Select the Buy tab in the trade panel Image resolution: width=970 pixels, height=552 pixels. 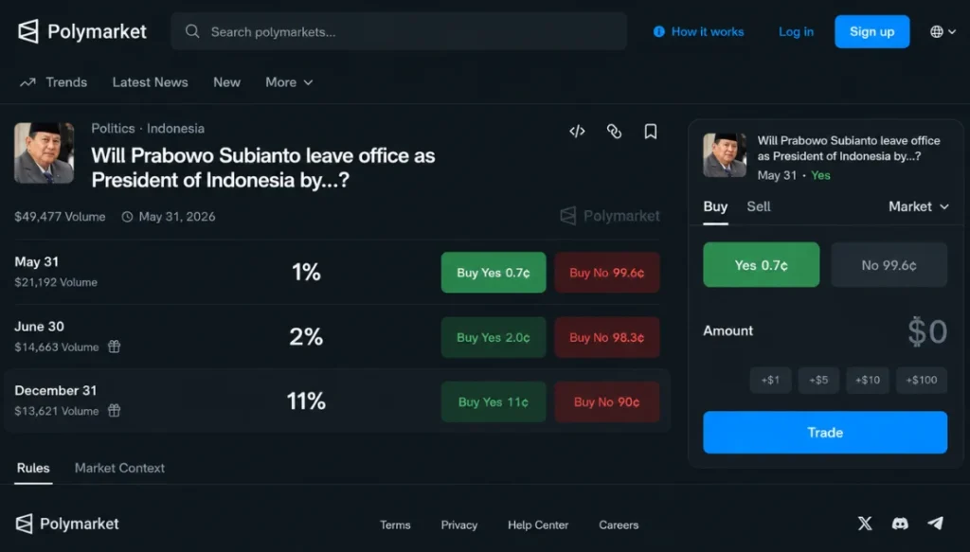[715, 207]
